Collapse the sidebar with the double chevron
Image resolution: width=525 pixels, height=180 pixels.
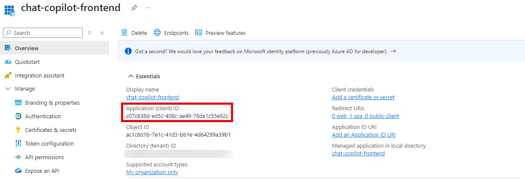[102, 33]
